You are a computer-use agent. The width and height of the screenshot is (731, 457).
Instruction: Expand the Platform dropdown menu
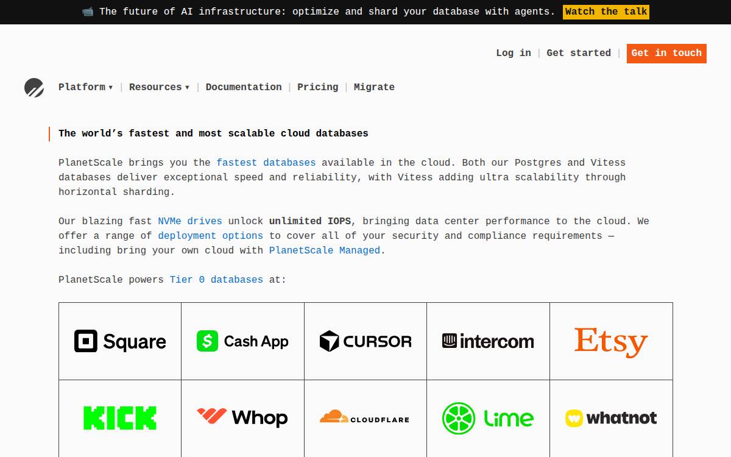pyautogui.click(x=85, y=87)
